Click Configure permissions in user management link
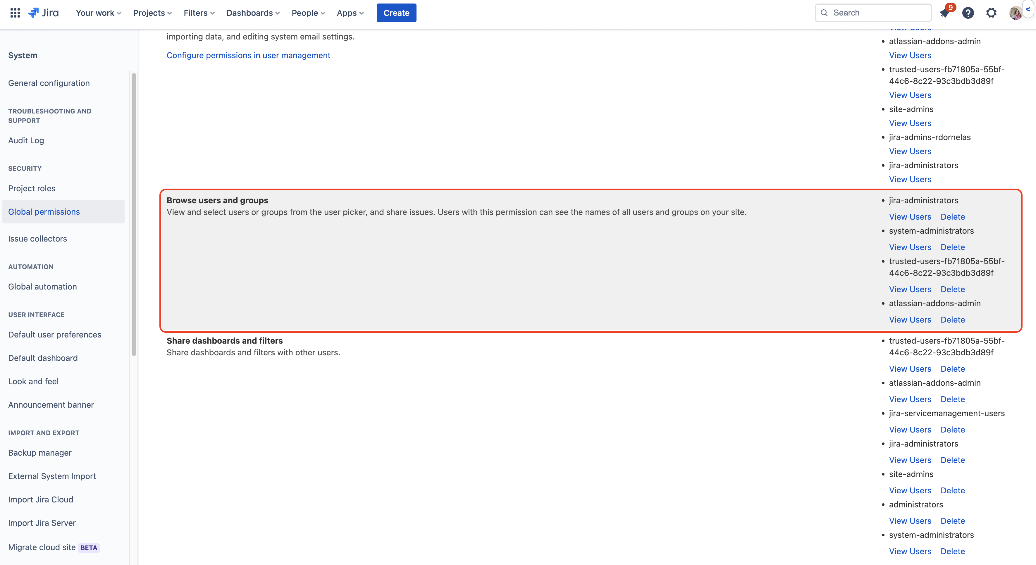 click(x=248, y=55)
